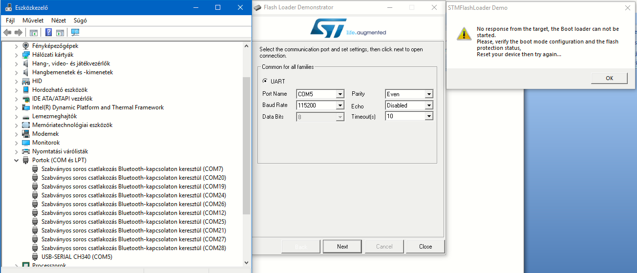Select the Bluetooth serial port (COM12) entry
Screen dimensions: 637x273
[x=133, y=213]
